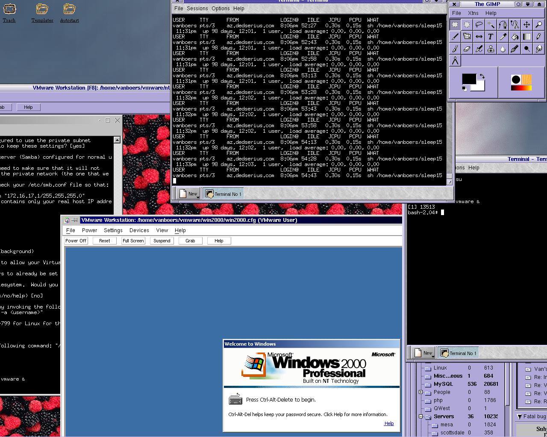
Task: Choose the Blend gradient tool
Action: coord(527,37)
